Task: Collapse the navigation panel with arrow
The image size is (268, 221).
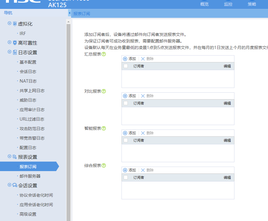Action: pyautogui.click(x=70, y=13)
